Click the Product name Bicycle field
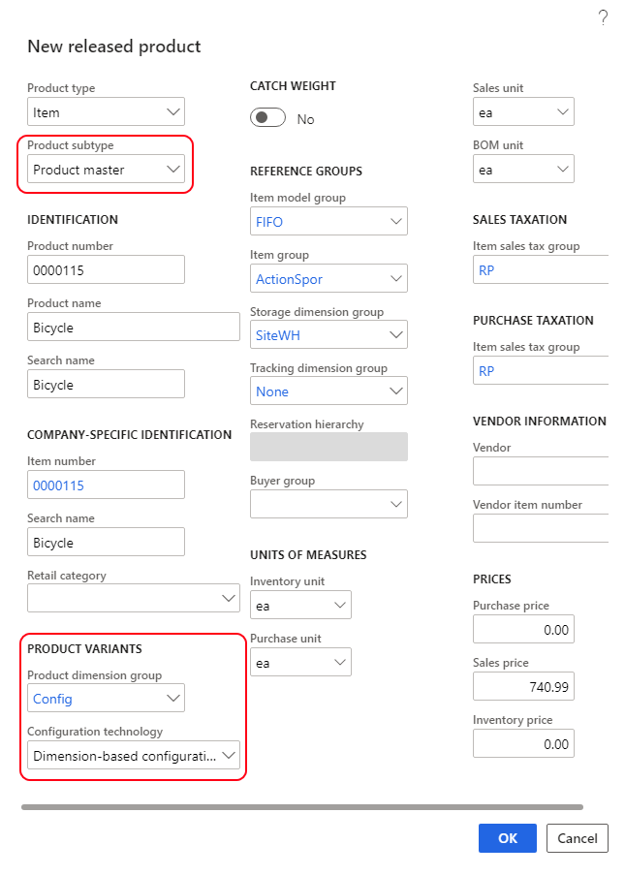This screenshot has width=625, height=876. point(134,327)
